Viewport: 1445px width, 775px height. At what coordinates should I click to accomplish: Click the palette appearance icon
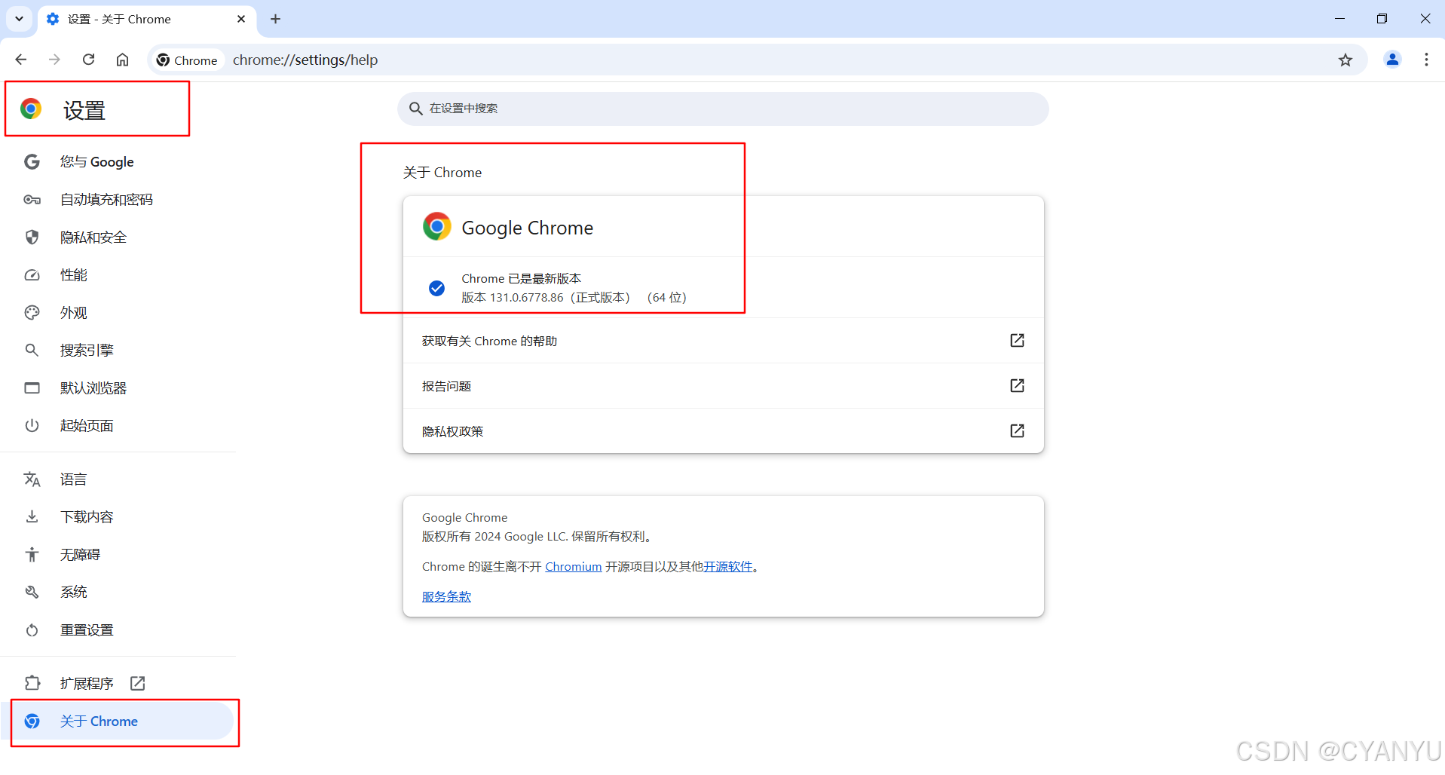[x=32, y=312]
